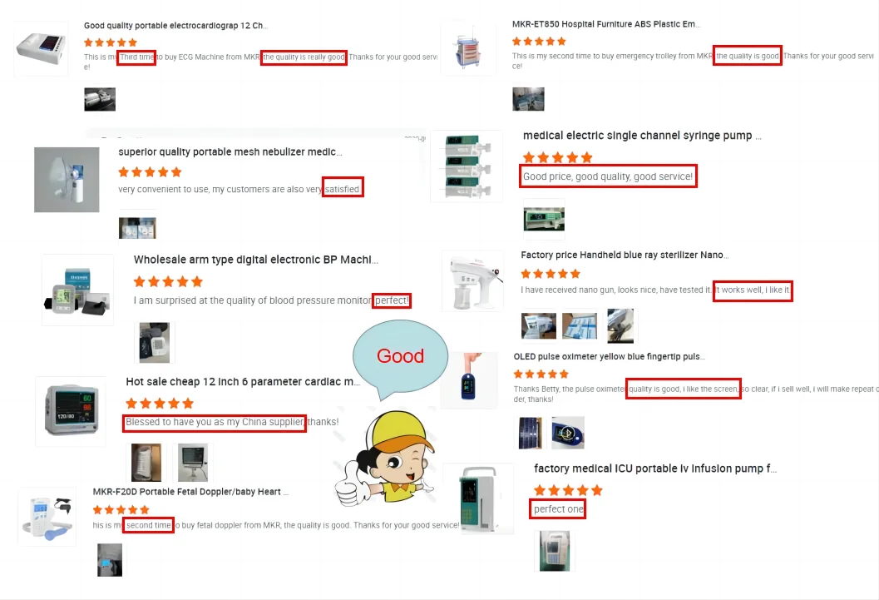Viewport: 879px width, 600px height.
Task: Click the ICU infusion pump product image
Action: (x=478, y=498)
